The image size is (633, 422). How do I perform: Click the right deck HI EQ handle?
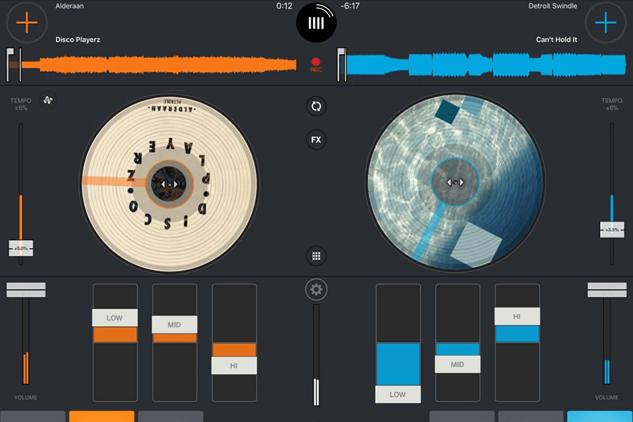[517, 316]
